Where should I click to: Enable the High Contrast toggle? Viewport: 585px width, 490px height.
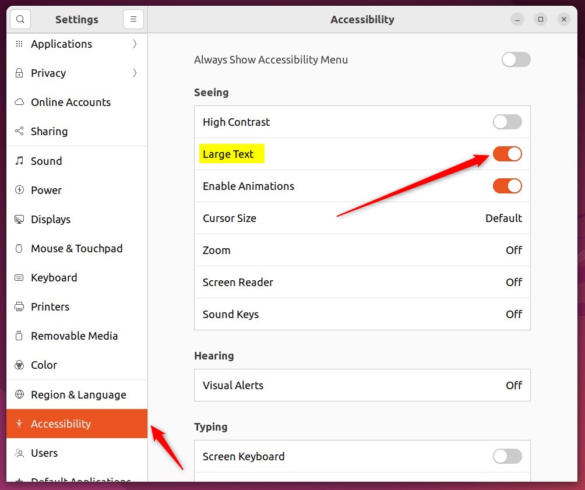point(507,122)
